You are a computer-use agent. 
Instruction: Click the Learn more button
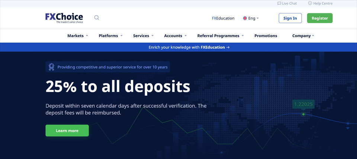67,130
